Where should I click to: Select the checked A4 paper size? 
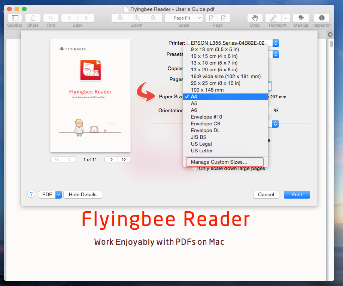pos(225,97)
